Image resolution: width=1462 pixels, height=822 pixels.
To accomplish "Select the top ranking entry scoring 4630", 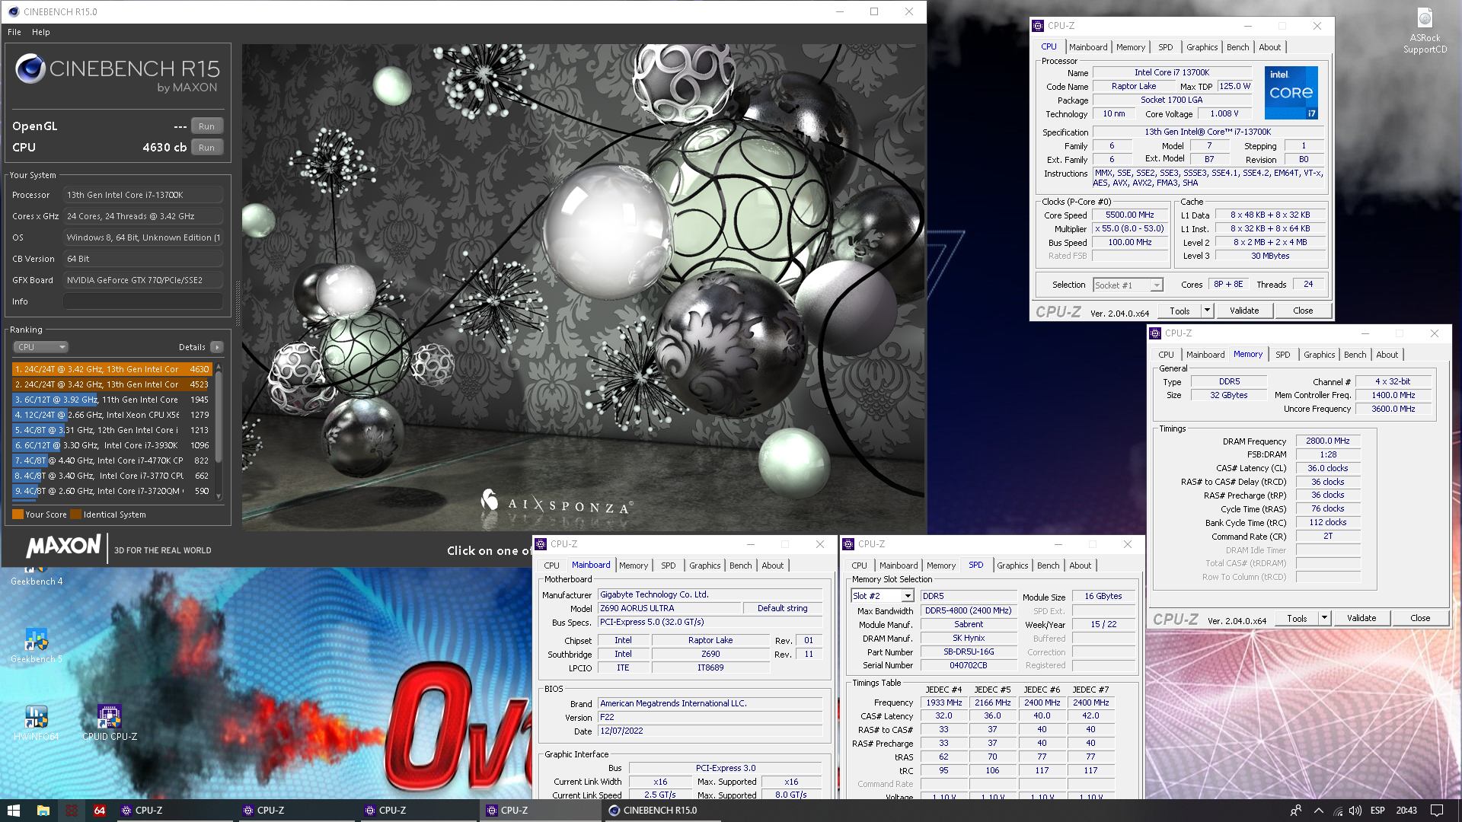I will [x=111, y=369].
